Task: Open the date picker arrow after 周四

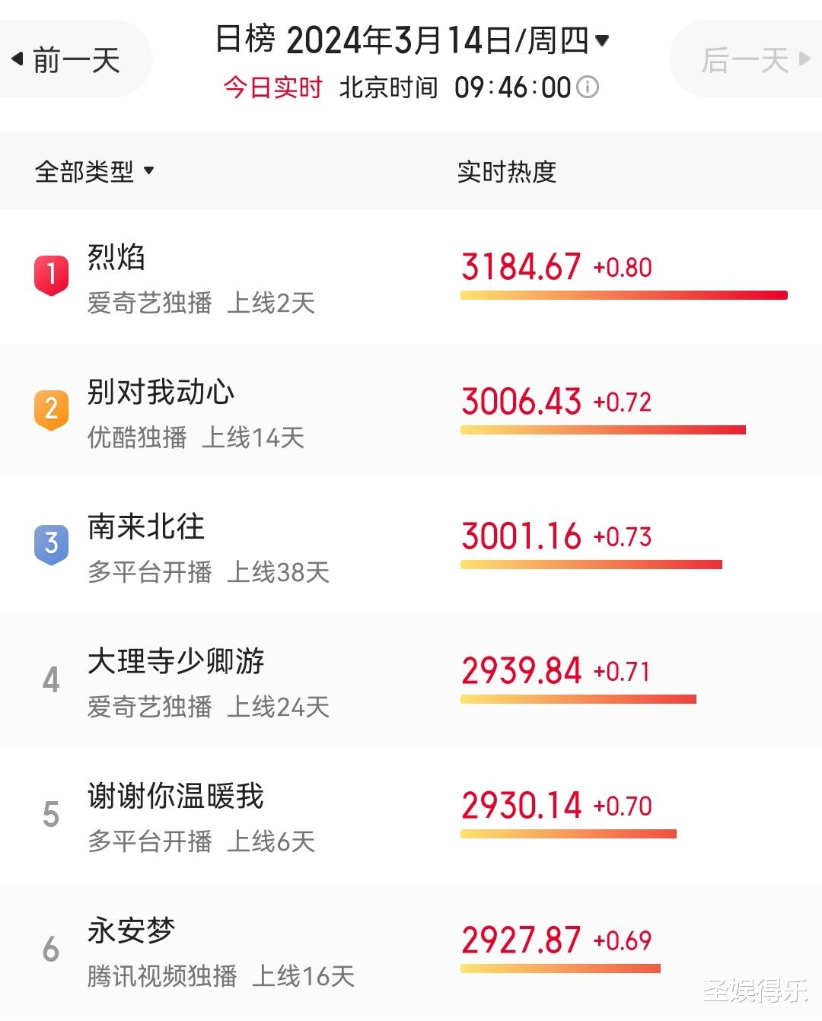Action: [x=602, y=40]
